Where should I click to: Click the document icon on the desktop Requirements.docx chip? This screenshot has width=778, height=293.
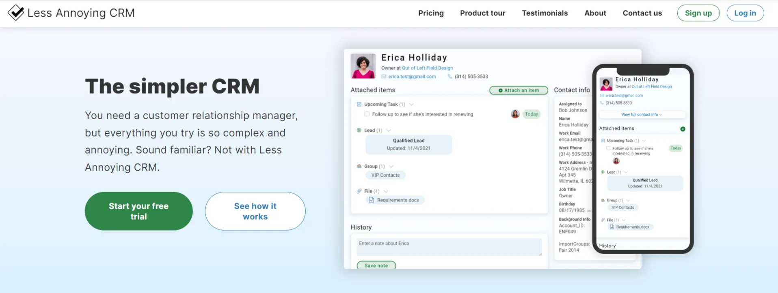371,200
